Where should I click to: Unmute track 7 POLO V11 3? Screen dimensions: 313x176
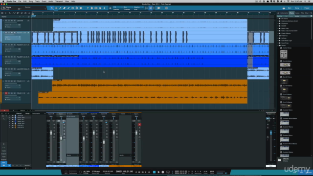[x=6, y=93]
